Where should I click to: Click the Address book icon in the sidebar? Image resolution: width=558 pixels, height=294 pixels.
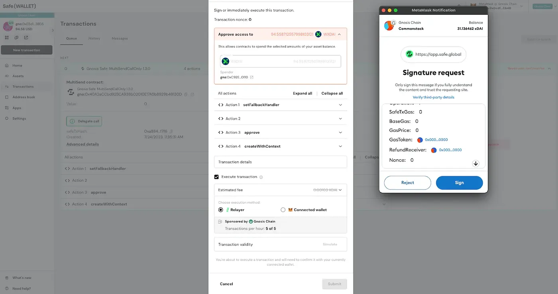pyautogui.click(x=7, y=97)
